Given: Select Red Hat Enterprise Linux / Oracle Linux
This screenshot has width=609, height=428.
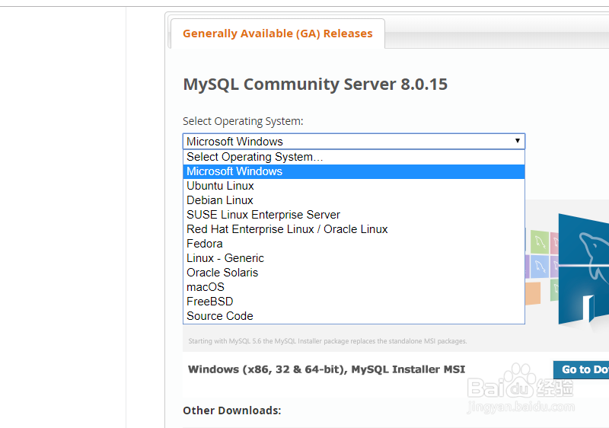Looking at the screenshot, I should click(287, 229).
